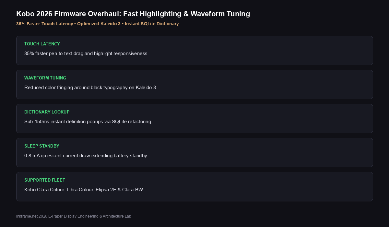This screenshot has height=227, width=389.
Task: Click the reduced color fringing description text
Action: click(90, 88)
